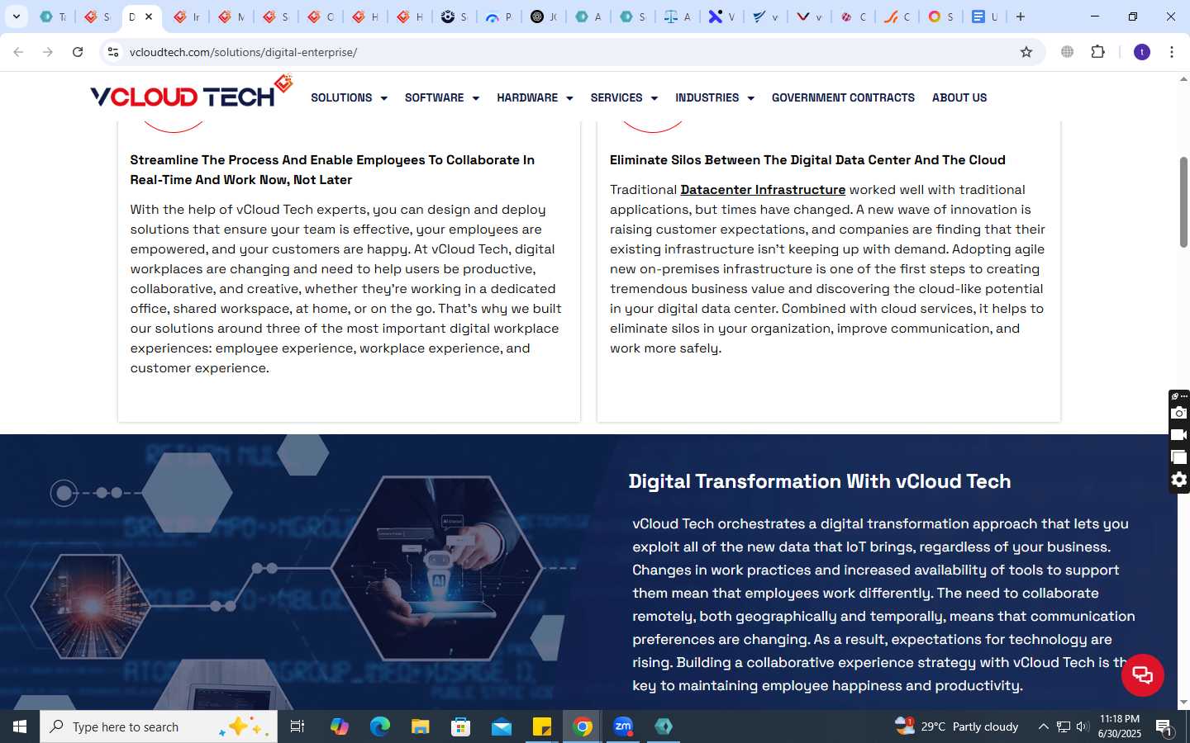The width and height of the screenshot is (1190, 743).
Task: Click the volume speaker icon in the tray
Action: (x=1083, y=726)
